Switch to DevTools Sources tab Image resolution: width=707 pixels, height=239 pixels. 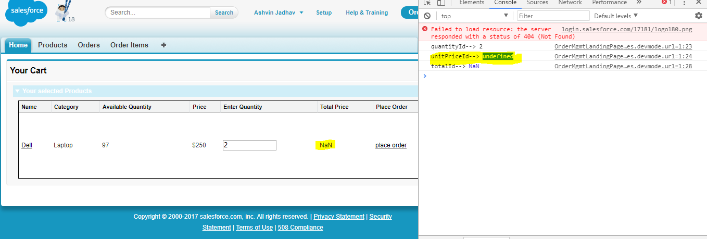click(x=537, y=3)
